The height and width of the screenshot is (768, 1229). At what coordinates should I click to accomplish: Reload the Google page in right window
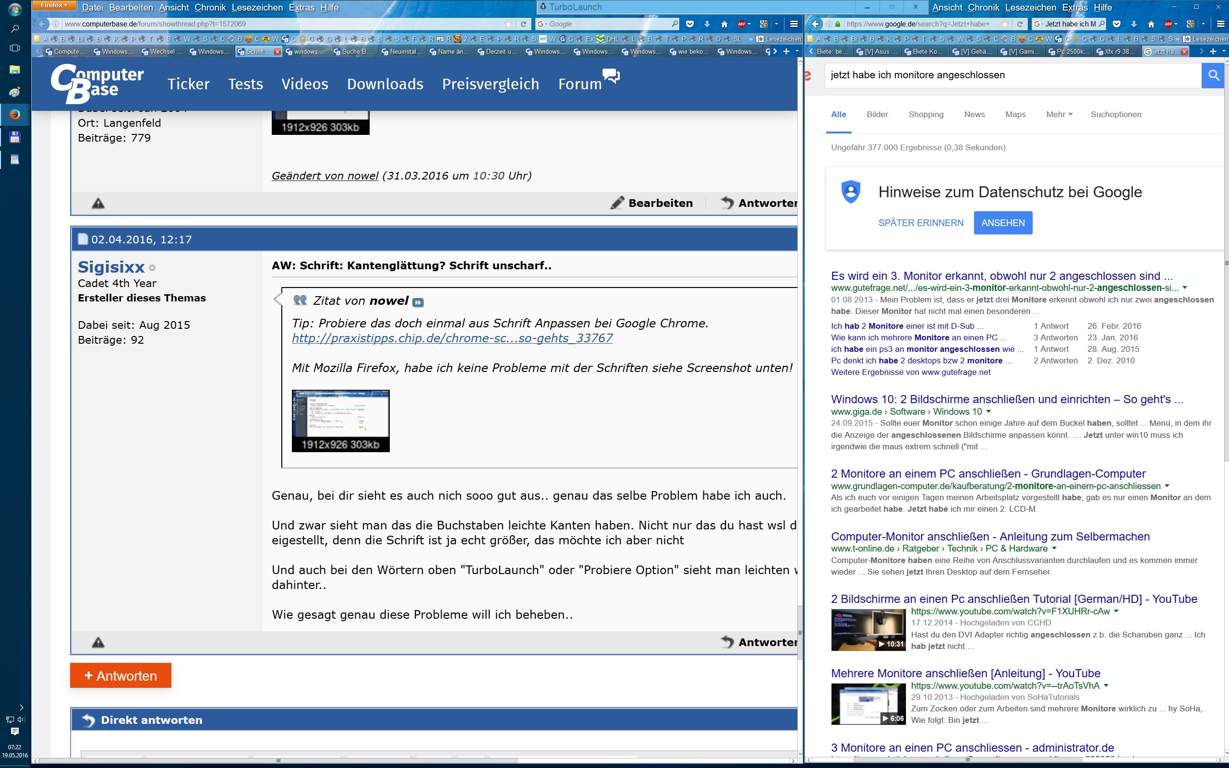pyautogui.click(x=1019, y=24)
